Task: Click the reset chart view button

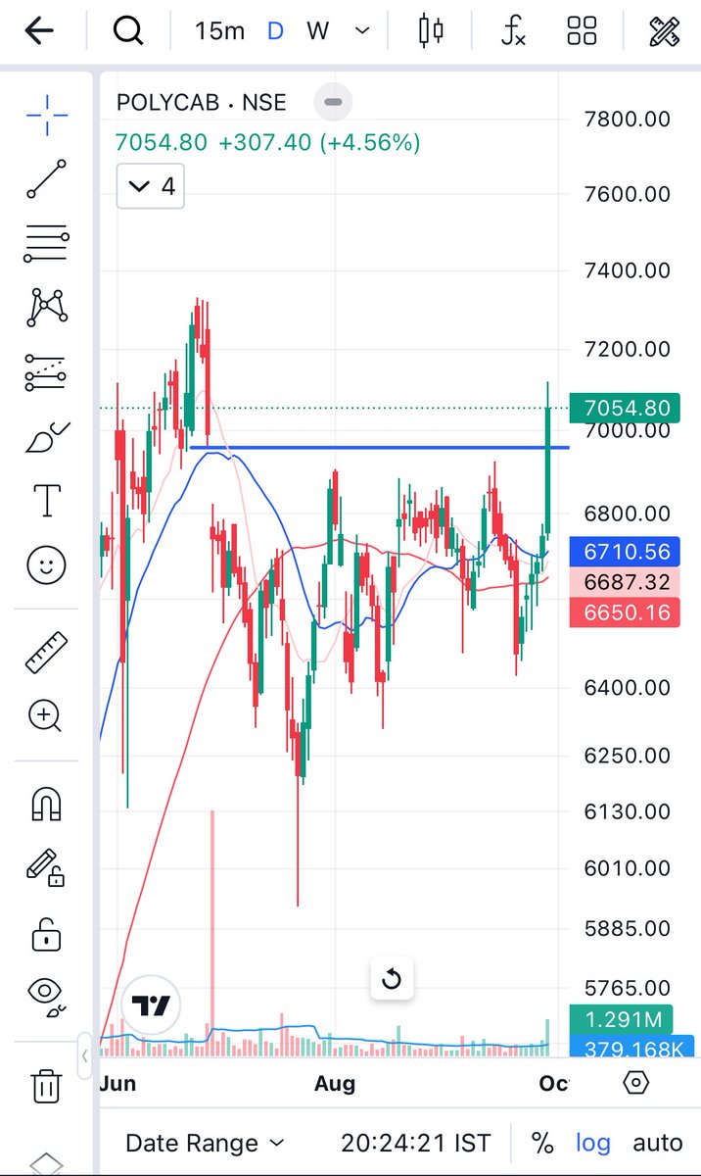Action: coord(392,979)
